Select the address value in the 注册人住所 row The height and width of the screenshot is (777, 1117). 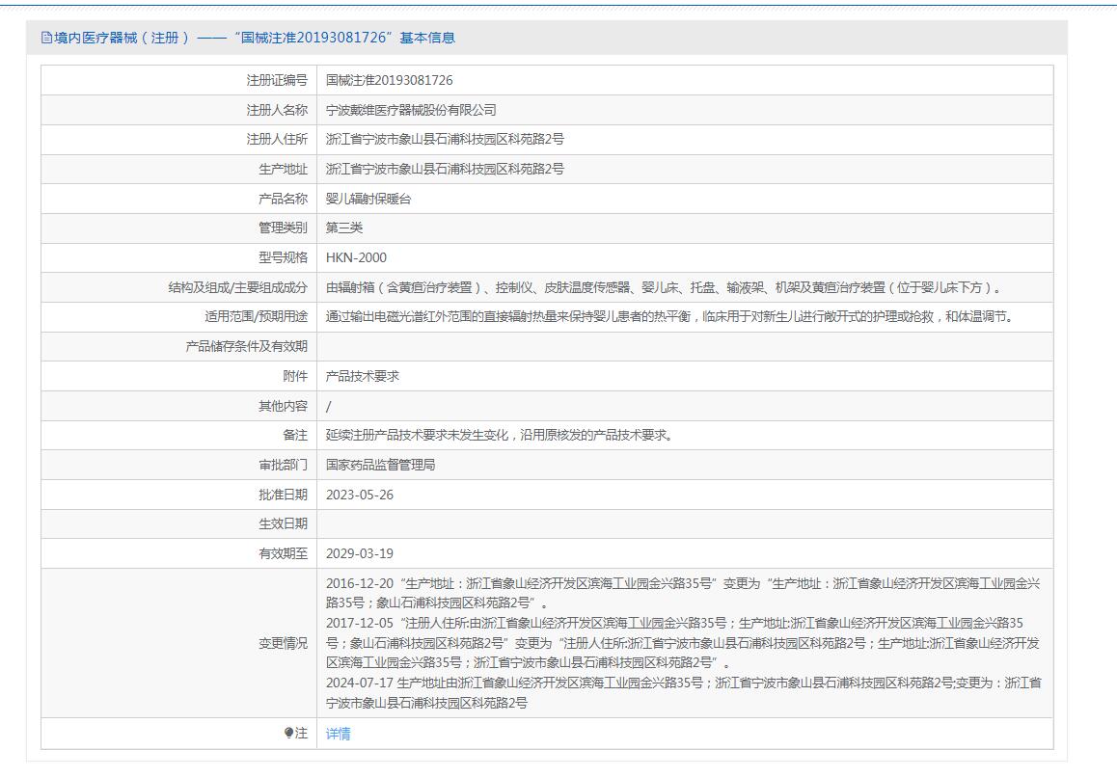click(x=445, y=140)
